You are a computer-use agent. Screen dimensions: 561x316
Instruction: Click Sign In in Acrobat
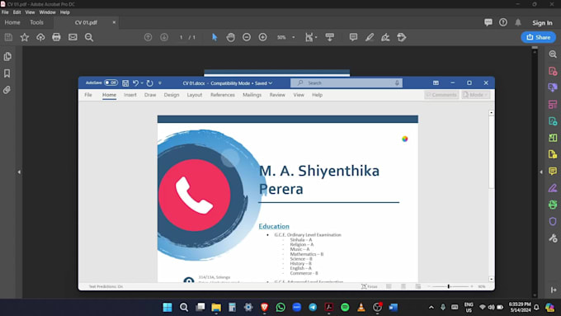[x=542, y=22]
